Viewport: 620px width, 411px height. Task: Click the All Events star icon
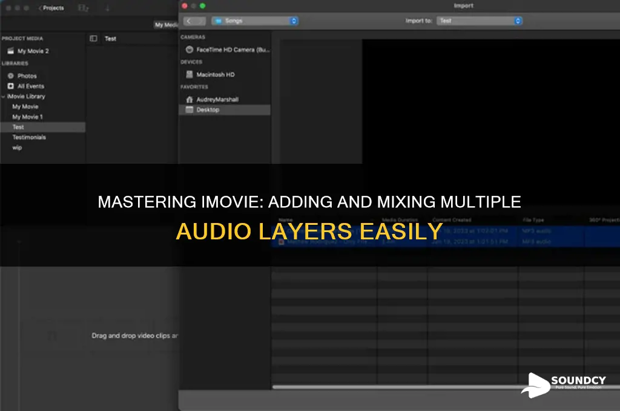[x=11, y=86]
